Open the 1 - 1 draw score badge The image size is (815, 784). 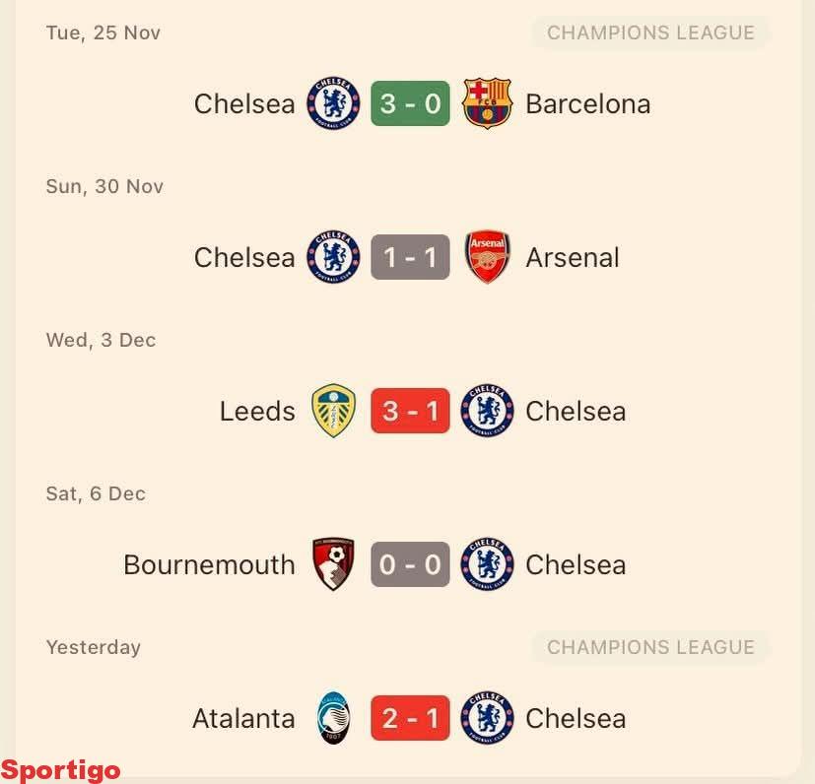point(410,257)
